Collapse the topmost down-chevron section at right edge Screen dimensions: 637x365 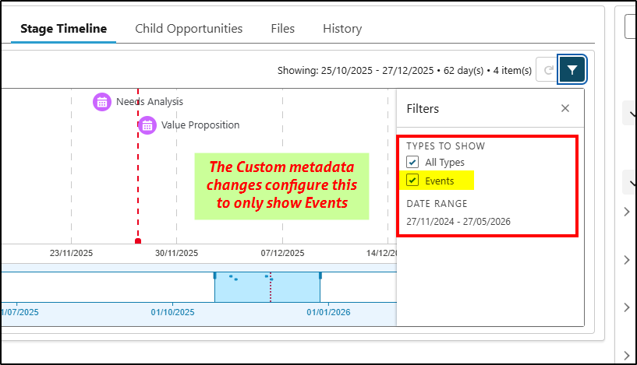pyautogui.click(x=628, y=114)
